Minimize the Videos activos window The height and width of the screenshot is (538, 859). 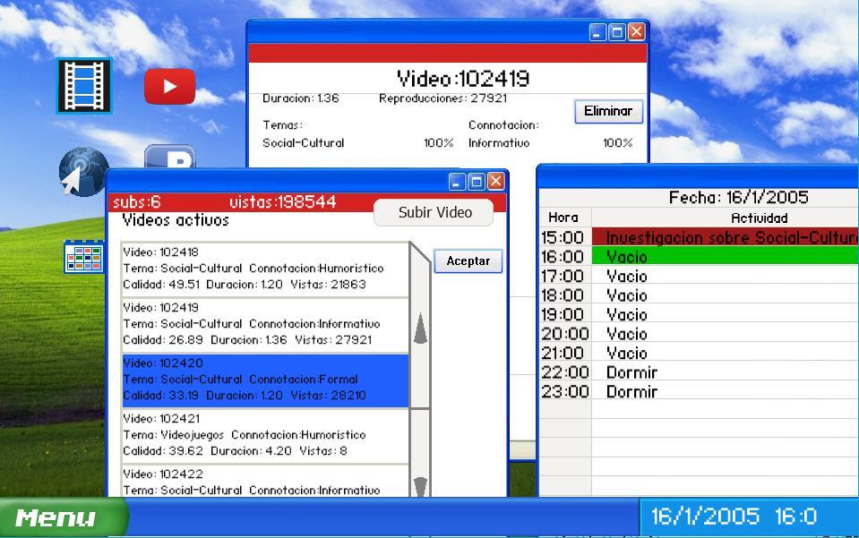coord(458,182)
